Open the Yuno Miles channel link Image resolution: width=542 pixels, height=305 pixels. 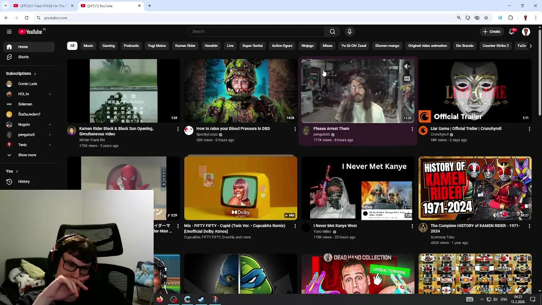point(322,232)
